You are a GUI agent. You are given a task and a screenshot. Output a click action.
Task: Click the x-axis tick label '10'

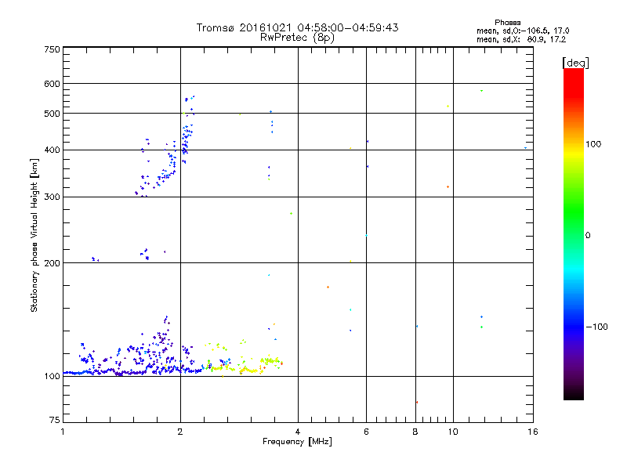coord(453,432)
